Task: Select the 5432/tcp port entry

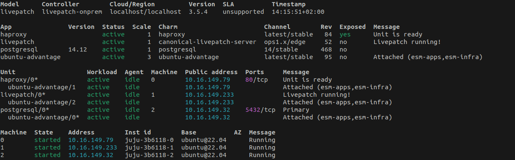Action: 260,110
